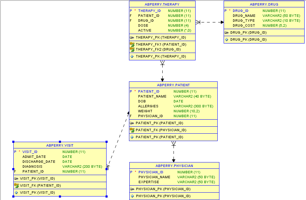Click the foreign key icon for VISIT_FK (PATIENT_ID)

tap(16, 186)
